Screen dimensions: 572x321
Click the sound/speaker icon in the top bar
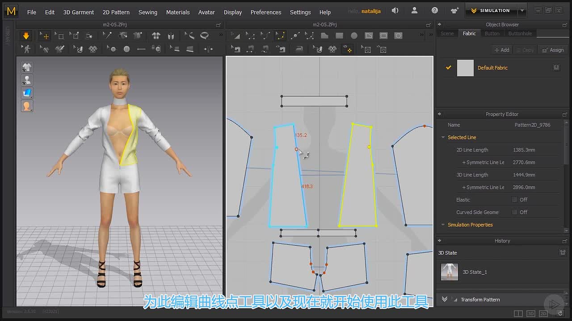click(x=395, y=11)
